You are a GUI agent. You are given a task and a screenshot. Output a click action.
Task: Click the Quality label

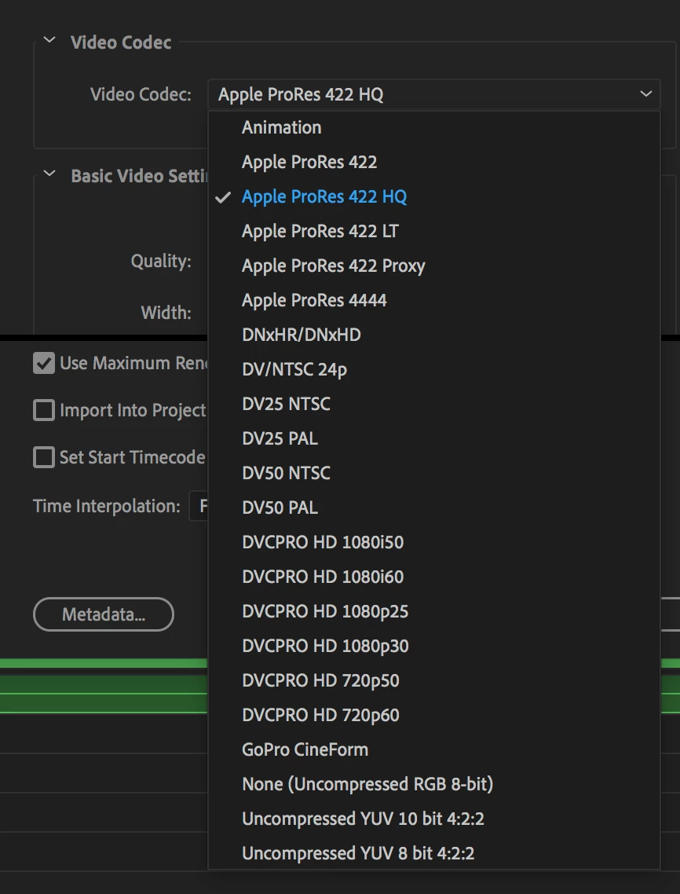(161, 261)
